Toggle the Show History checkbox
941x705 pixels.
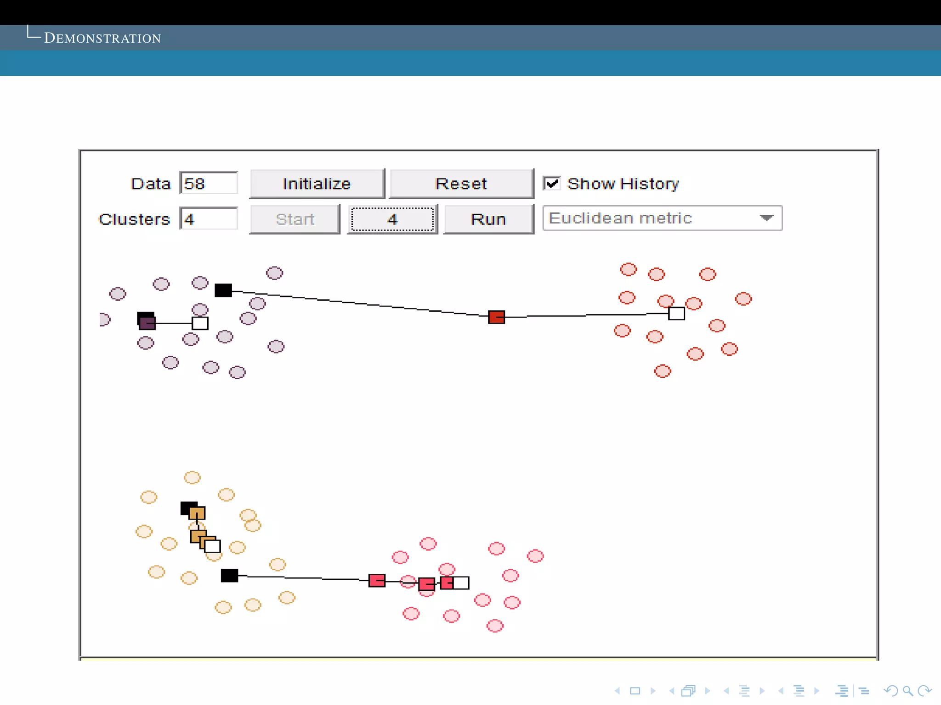point(552,184)
